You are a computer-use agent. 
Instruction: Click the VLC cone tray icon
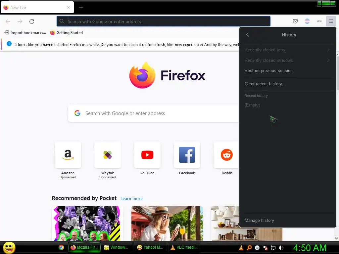coord(241,248)
